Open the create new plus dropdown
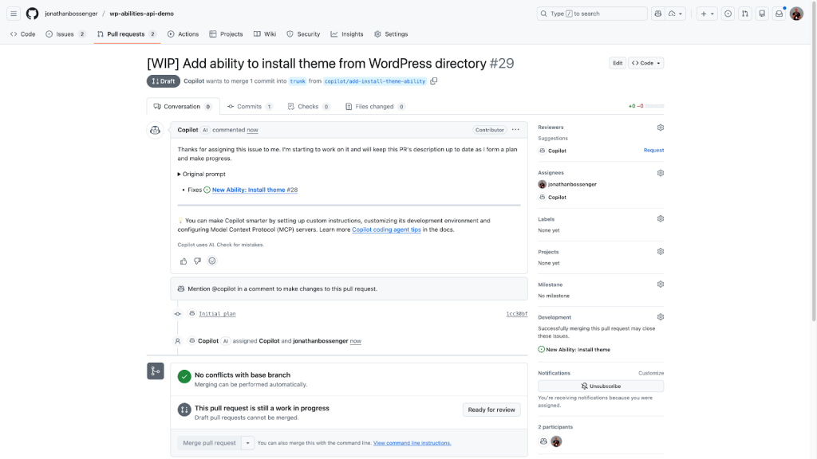The width and height of the screenshot is (817, 459). tap(706, 14)
